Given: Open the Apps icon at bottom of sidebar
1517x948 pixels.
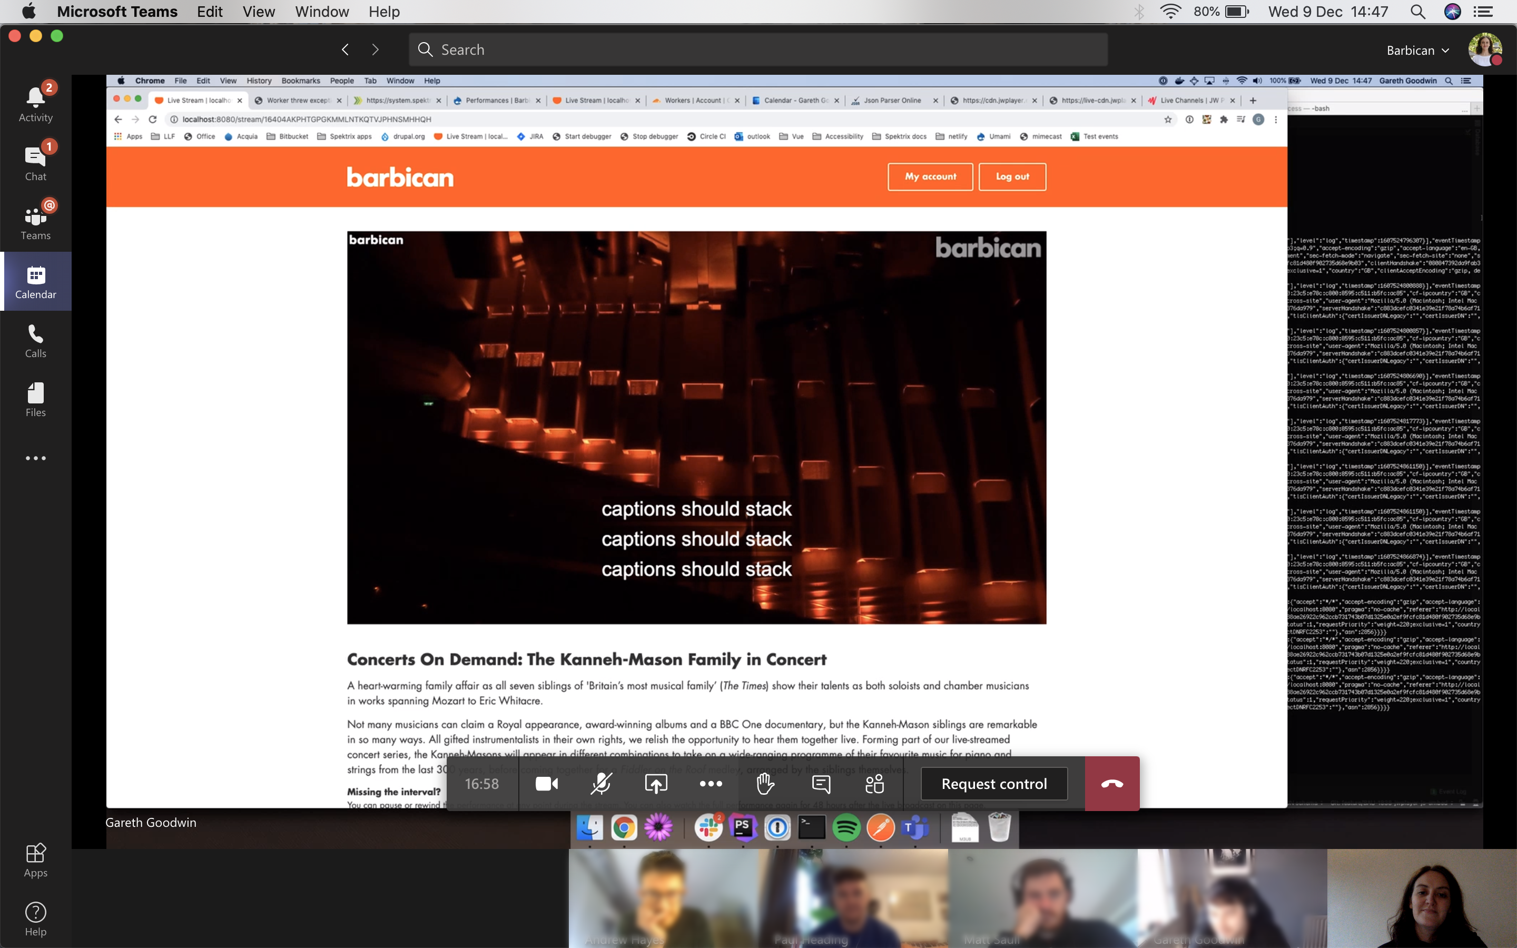Looking at the screenshot, I should (x=35, y=859).
